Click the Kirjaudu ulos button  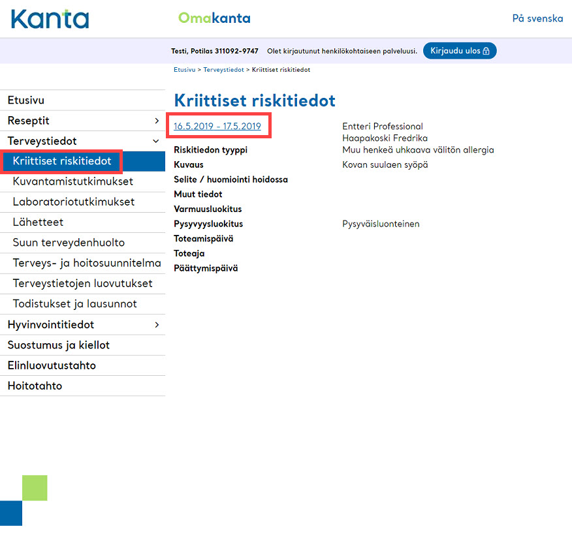coord(460,51)
